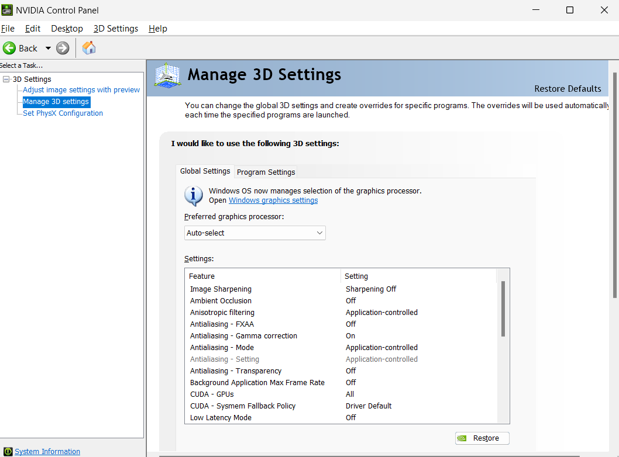Click the Manage 3D Settings header icon
The height and width of the screenshot is (457, 619).
167,75
